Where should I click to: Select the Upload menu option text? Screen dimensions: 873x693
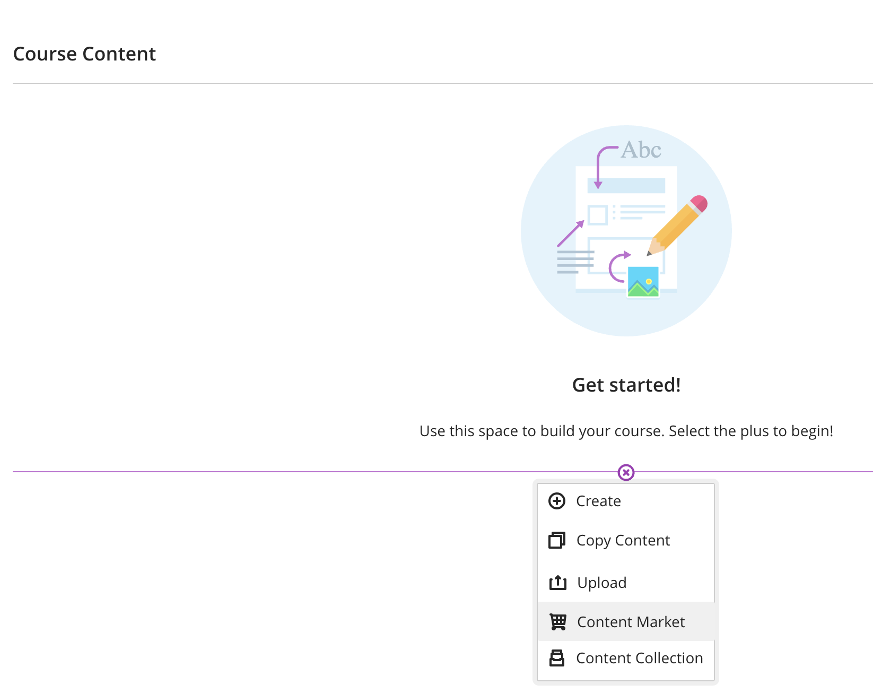[601, 583]
